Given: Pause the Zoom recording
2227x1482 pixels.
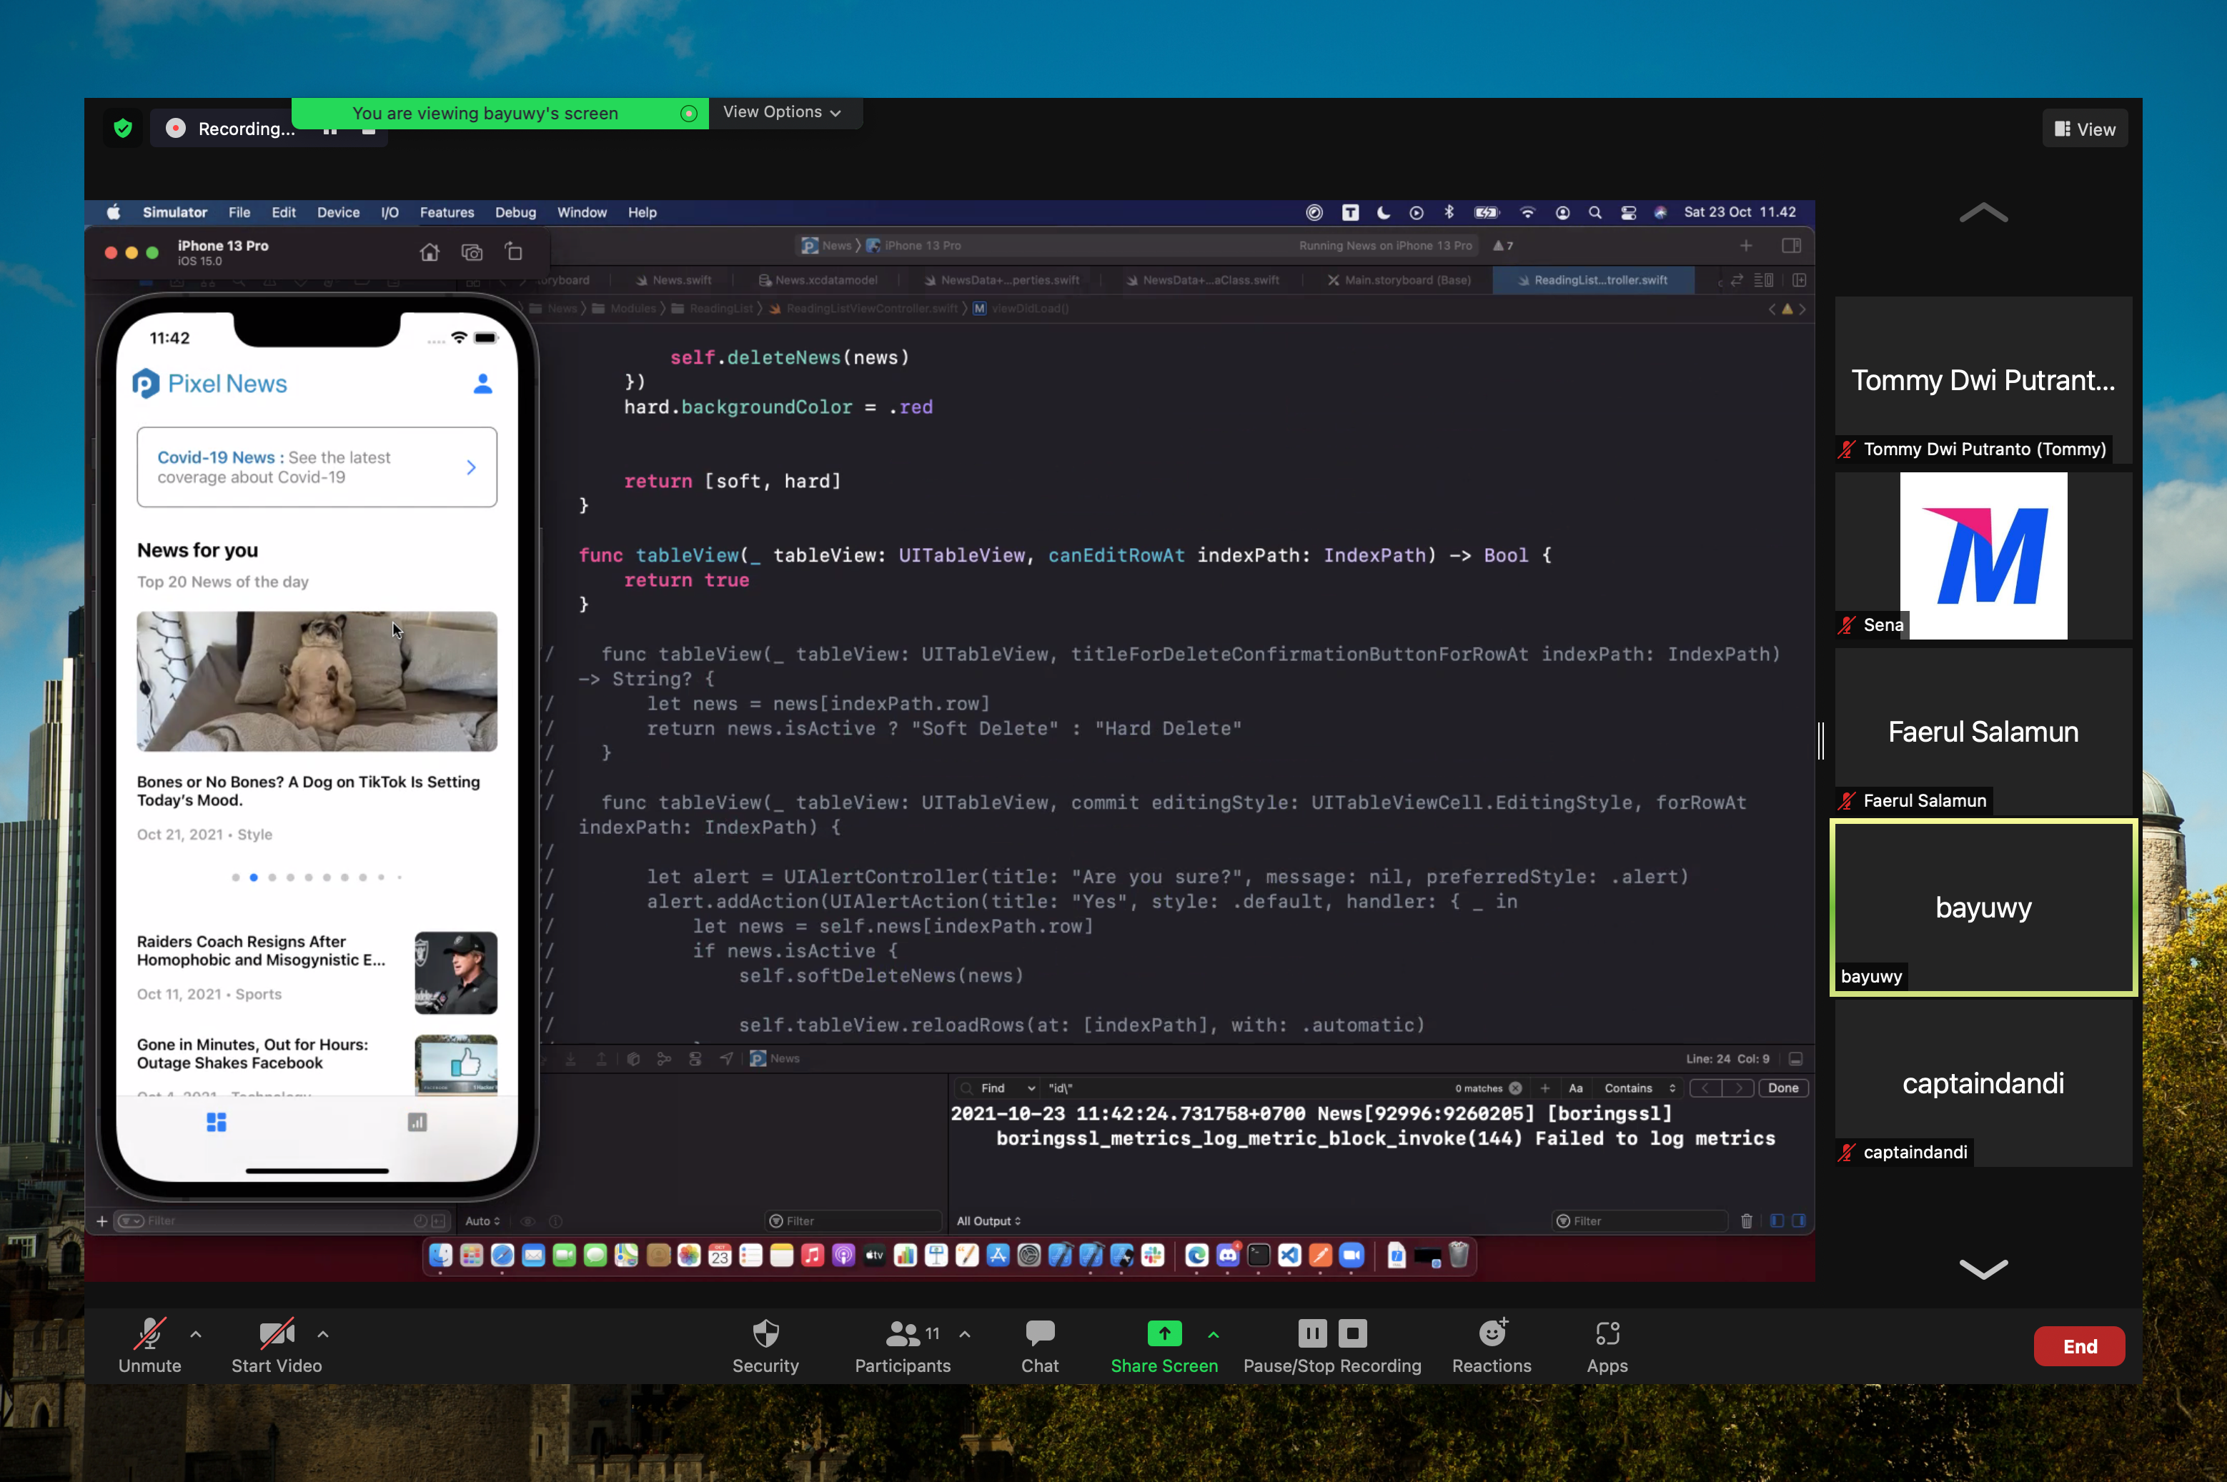Looking at the screenshot, I should coord(1311,1333).
